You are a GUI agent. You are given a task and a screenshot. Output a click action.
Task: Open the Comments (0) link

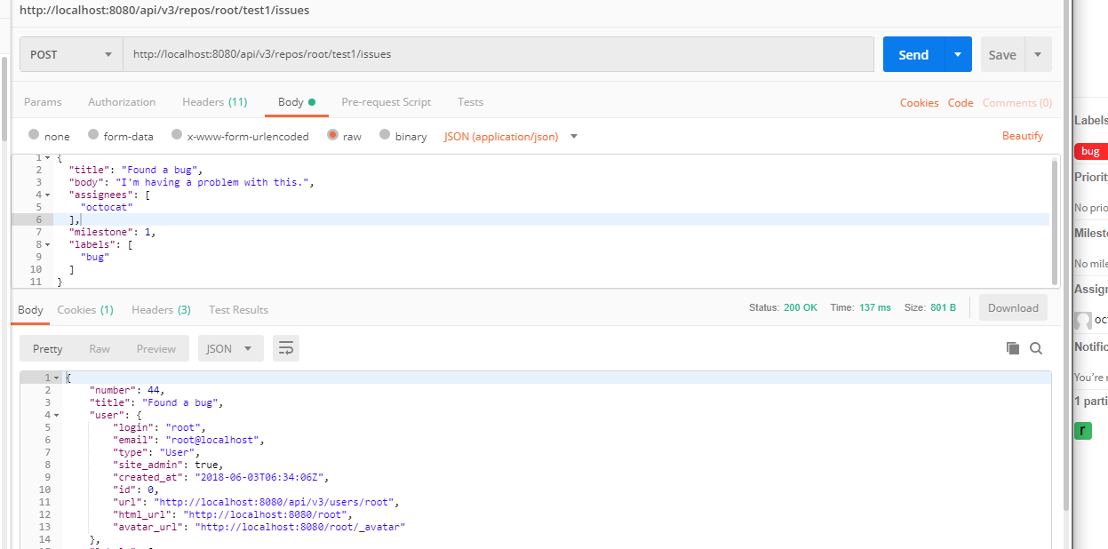1017,103
